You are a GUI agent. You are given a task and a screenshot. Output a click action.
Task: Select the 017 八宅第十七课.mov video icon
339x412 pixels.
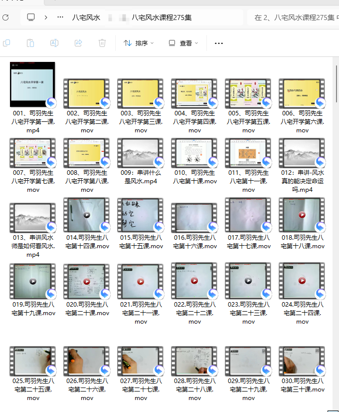(248, 215)
